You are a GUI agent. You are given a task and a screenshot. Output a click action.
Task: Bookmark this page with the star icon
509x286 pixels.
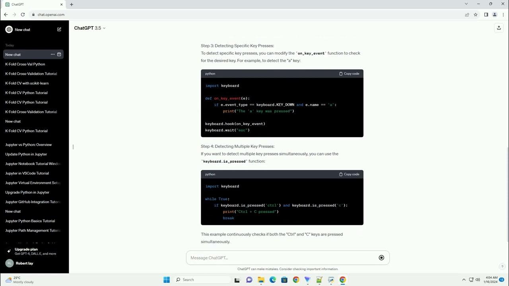(x=476, y=15)
